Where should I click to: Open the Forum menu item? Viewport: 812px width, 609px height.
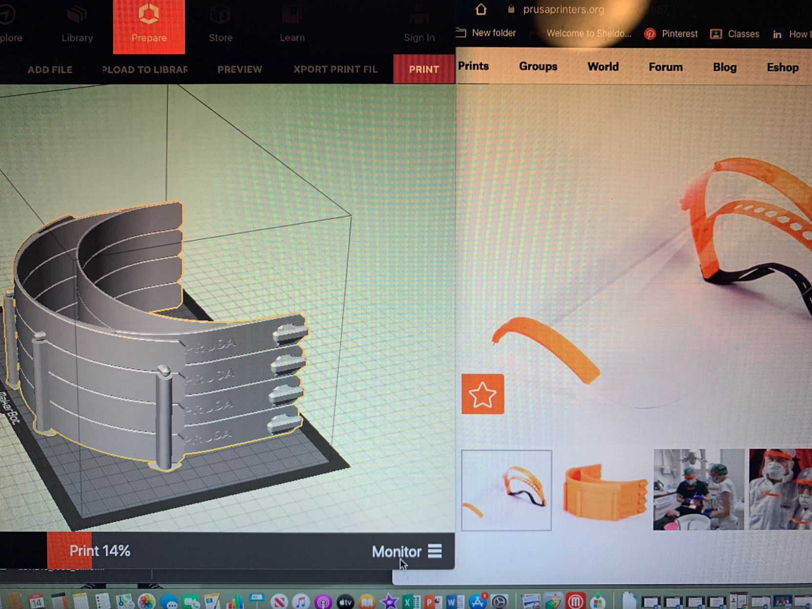coord(665,67)
